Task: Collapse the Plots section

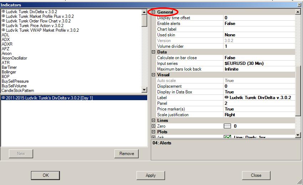Action: pos(153,132)
